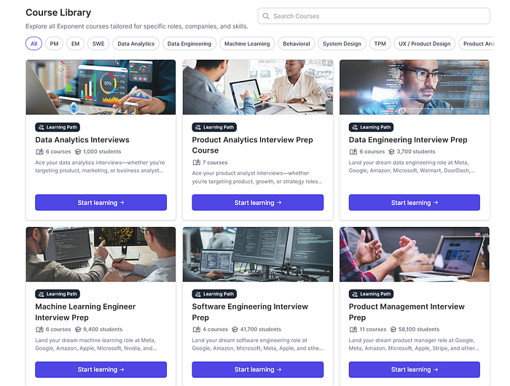Start learning Data Analytics Interviews

101,203
